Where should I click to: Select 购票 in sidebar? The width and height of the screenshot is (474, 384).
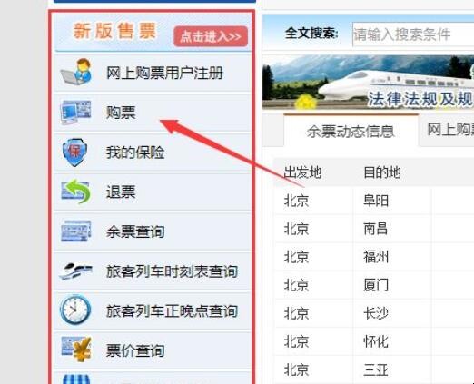121,113
